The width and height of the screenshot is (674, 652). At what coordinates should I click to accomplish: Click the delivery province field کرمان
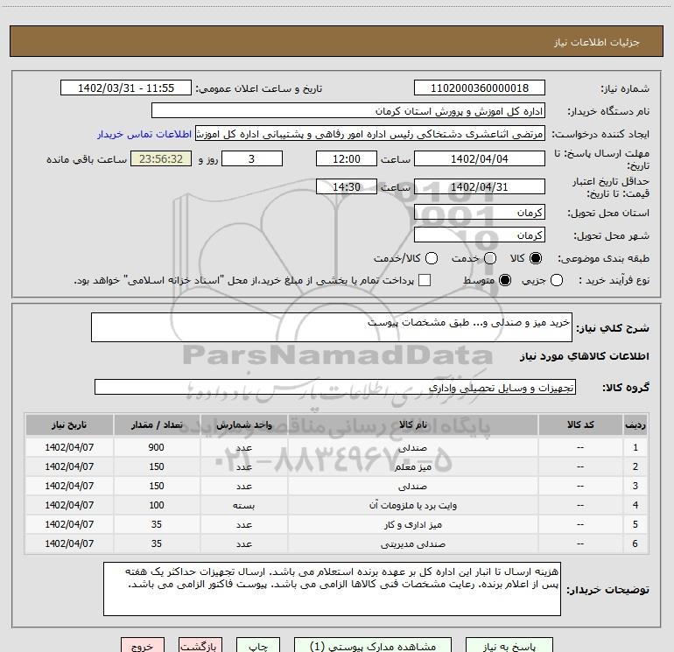pos(480,212)
